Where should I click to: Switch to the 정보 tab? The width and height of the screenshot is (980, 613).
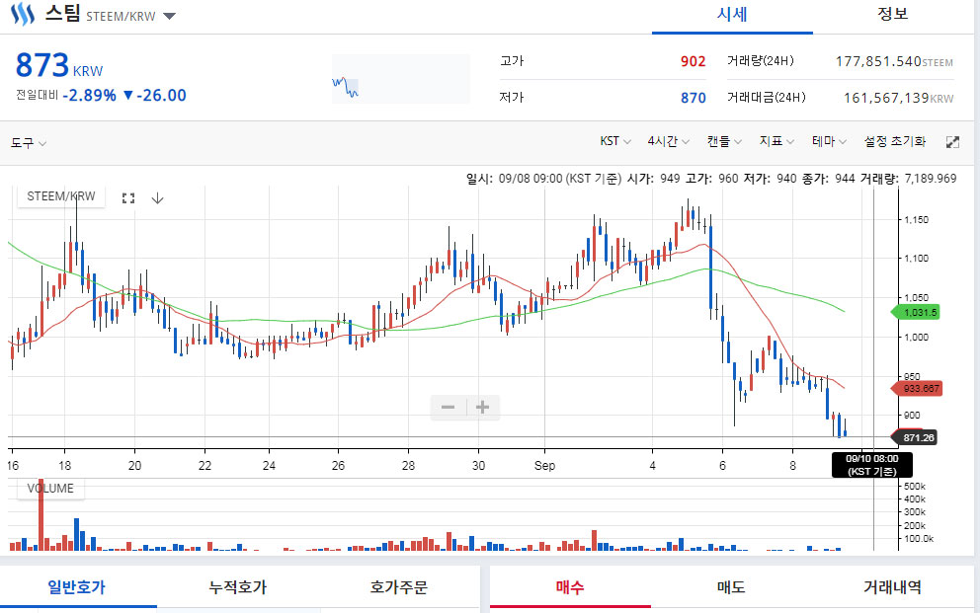(x=892, y=14)
